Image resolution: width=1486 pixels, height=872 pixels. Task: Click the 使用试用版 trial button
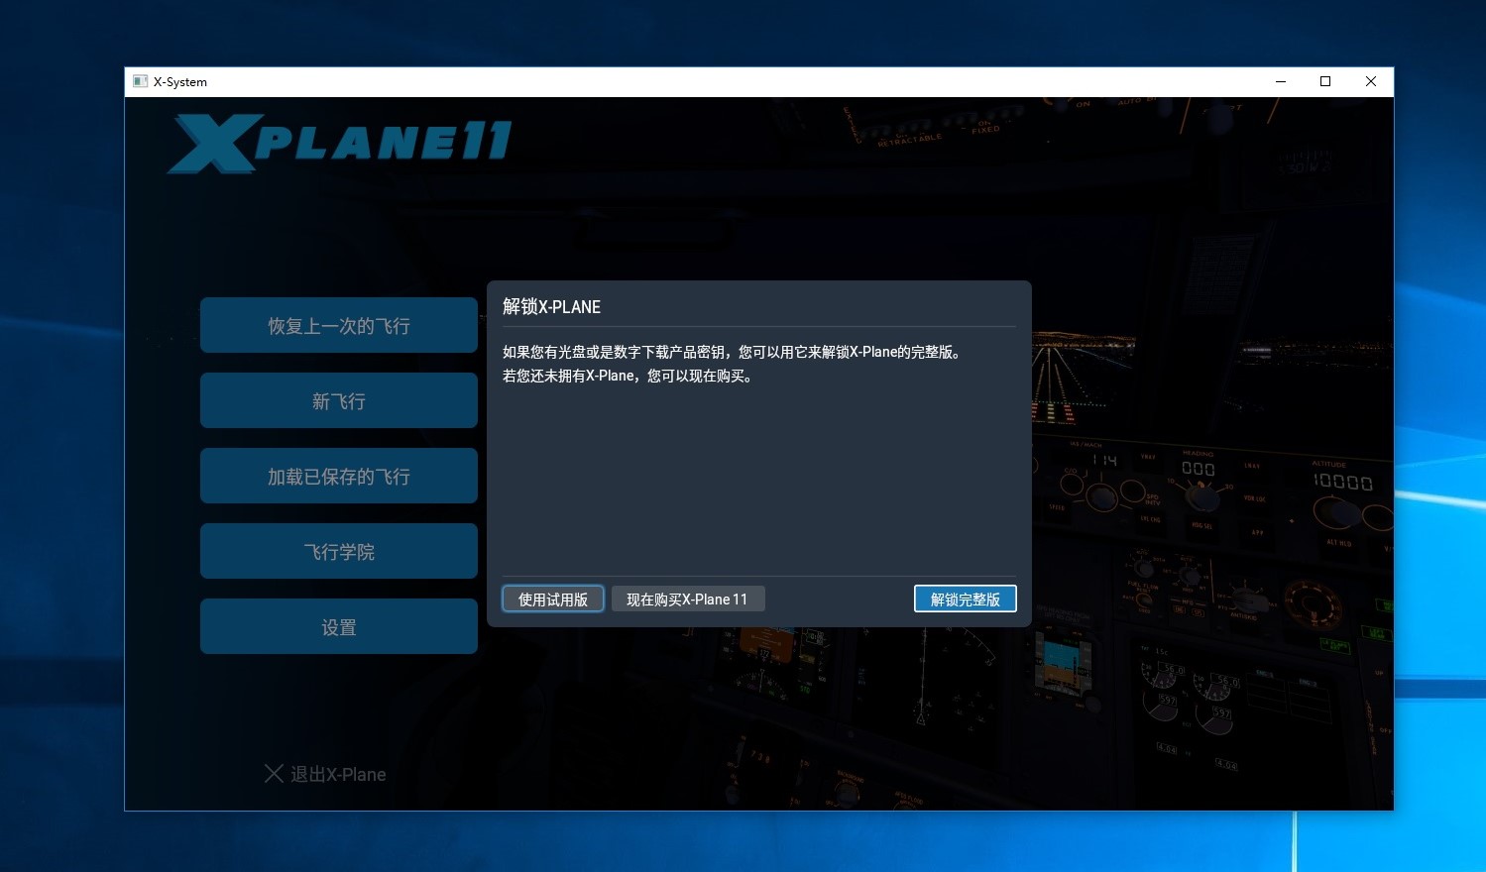pyautogui.click(x=553, y=599)
